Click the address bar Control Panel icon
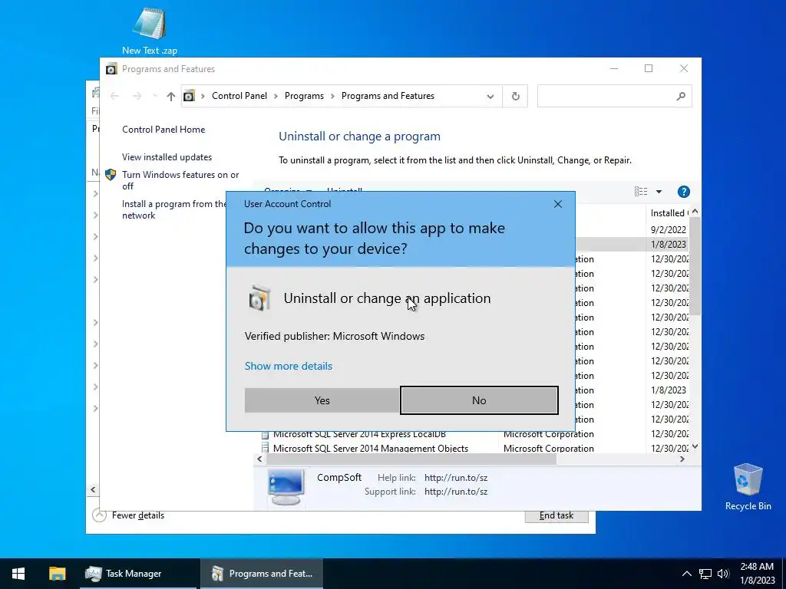Screen dimensions: 786x589 click(189, 96)
